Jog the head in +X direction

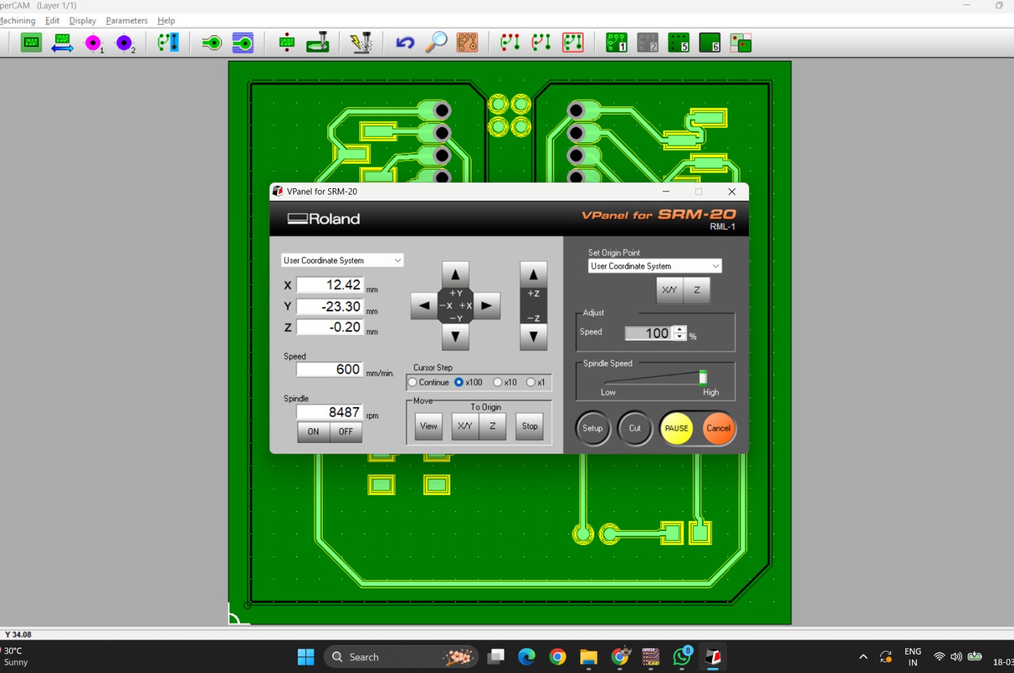point(487,305)
